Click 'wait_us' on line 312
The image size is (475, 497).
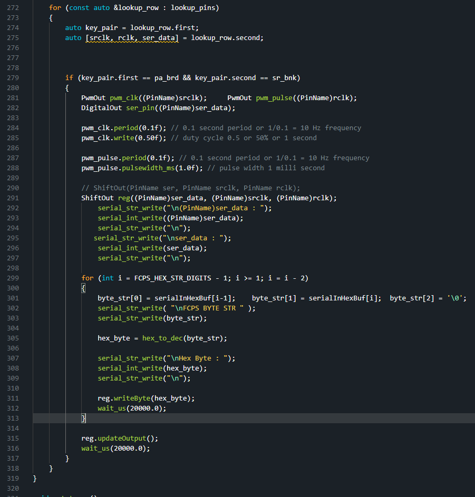(112, 408)
